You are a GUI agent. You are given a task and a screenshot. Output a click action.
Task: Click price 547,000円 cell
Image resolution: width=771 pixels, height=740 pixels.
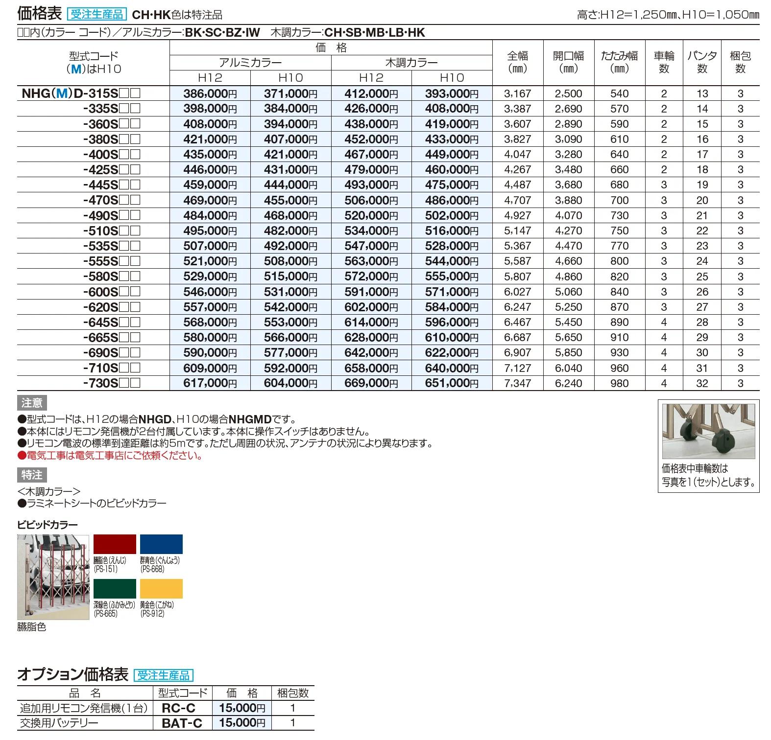pyautogui.click(x=371, y=246)
